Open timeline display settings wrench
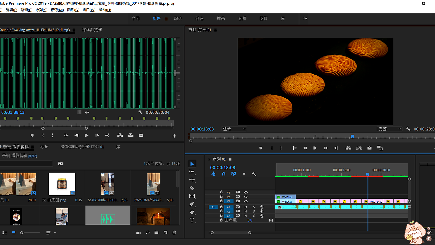This screenshot has width=435, height=245. click(254, 174)
